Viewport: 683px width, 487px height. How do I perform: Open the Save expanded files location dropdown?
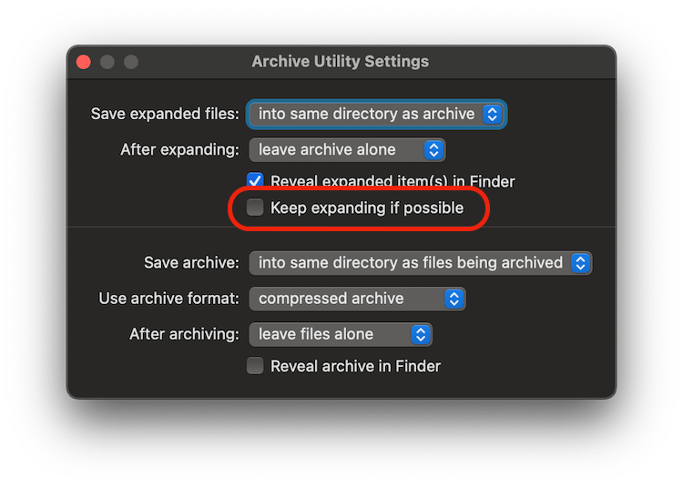tap(377, 114)
